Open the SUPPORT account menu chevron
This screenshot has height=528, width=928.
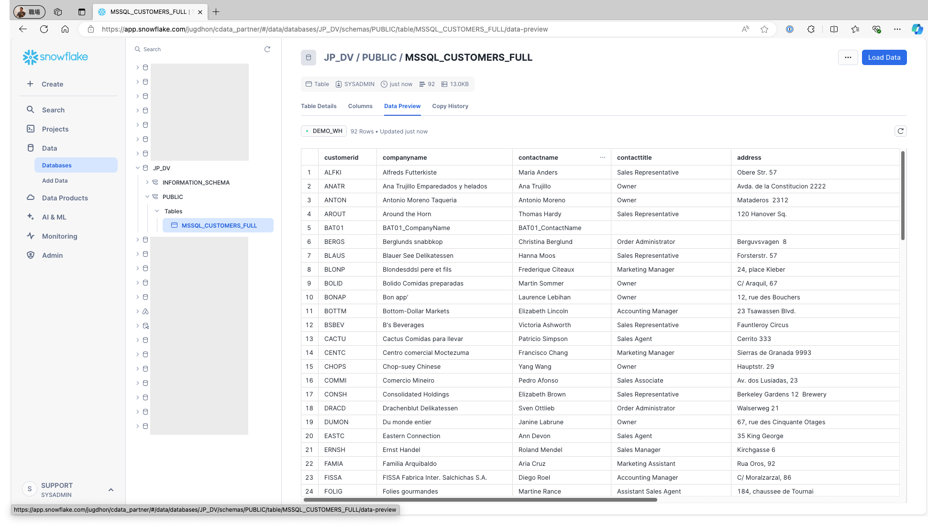[x=111, y=490]
